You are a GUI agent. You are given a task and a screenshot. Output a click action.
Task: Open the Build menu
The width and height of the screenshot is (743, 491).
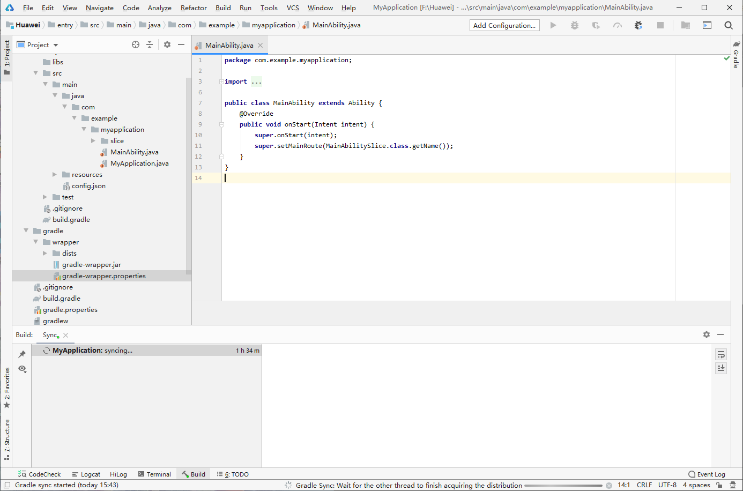223,8
